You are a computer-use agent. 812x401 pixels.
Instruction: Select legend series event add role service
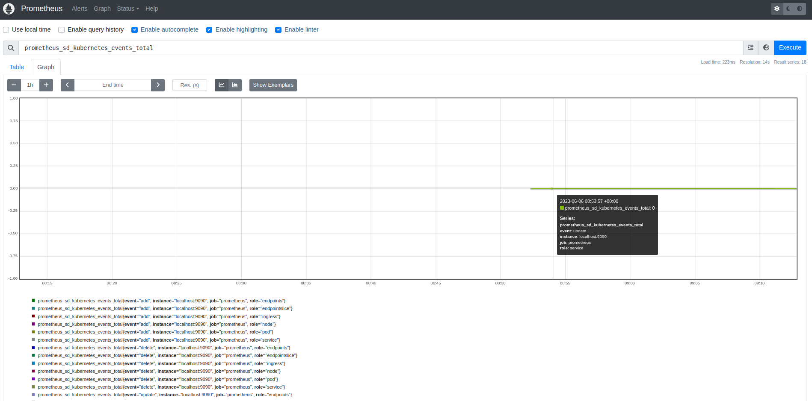click(159, 340)
